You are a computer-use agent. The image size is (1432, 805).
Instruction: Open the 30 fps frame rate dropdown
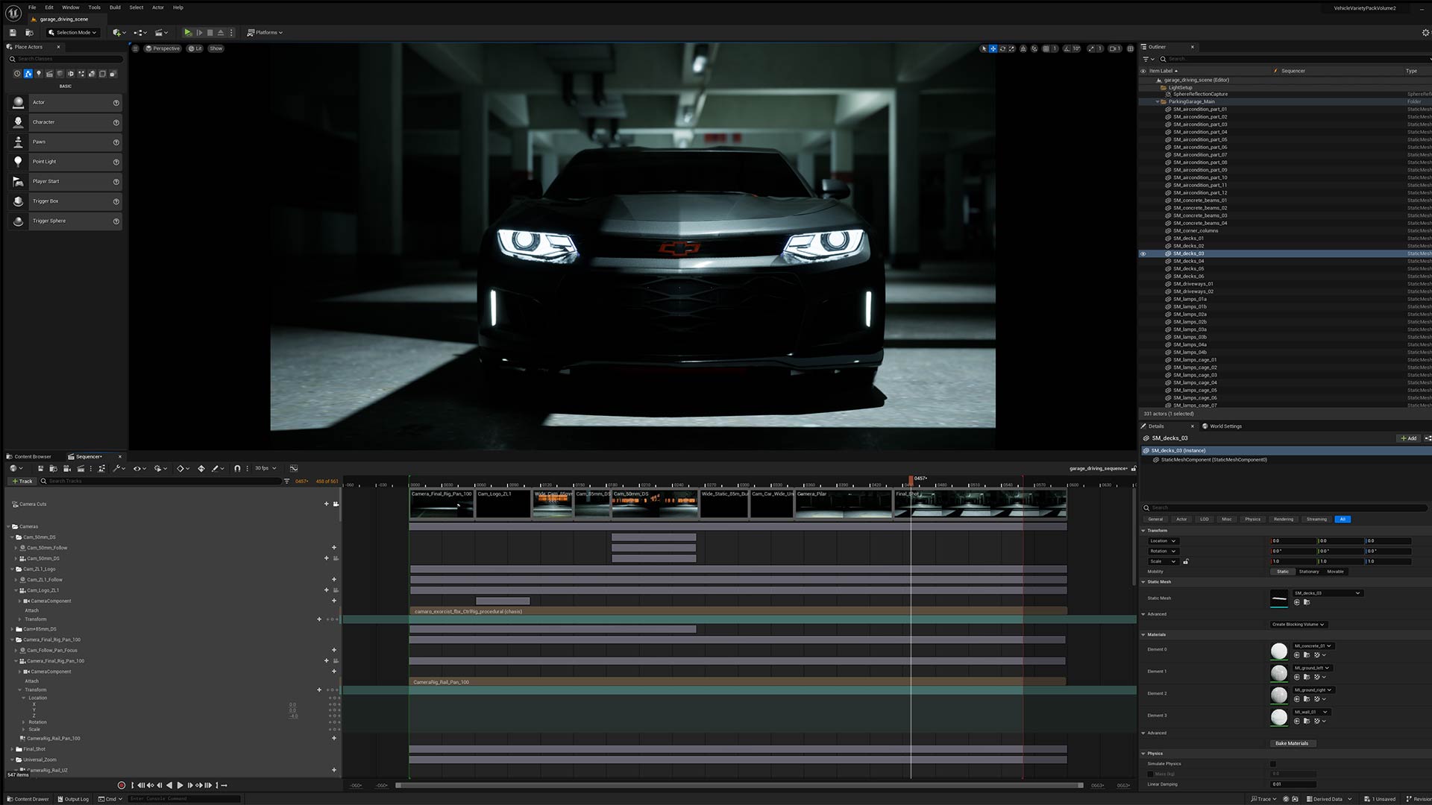265,468
